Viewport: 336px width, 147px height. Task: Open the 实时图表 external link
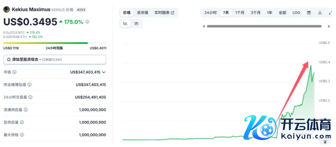click(164, 13)
